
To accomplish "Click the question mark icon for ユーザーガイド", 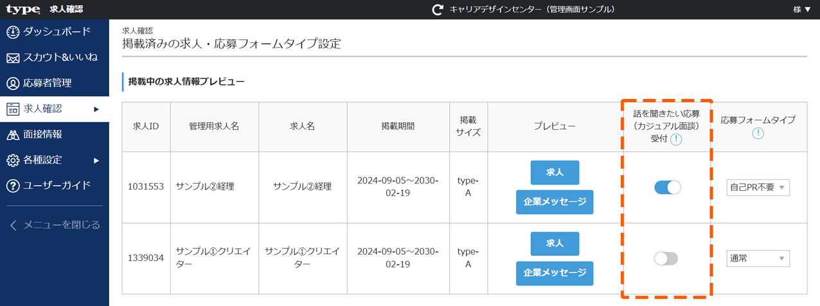I will coord(13,186).
